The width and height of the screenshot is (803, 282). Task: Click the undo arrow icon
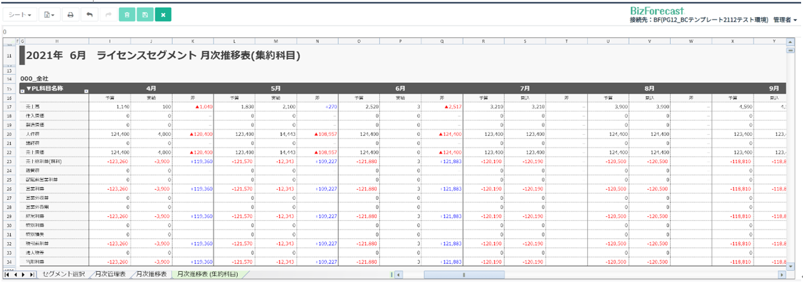(89, 15)
